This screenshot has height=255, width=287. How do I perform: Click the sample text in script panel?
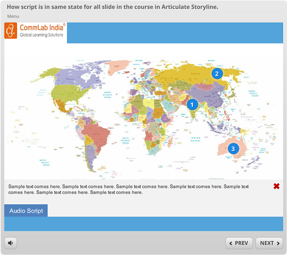(128, 189)
